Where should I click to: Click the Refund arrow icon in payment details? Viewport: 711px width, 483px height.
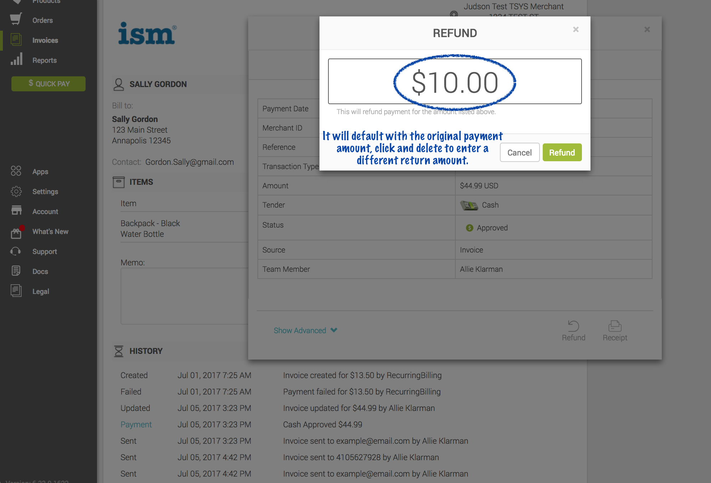click(x=573, y=326)
